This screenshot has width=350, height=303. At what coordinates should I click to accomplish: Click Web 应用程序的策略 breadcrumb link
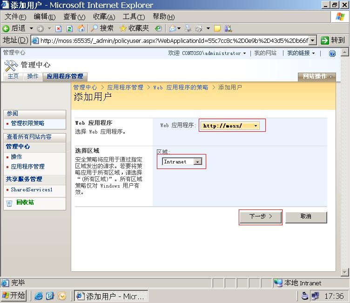[x=181, y=88]
